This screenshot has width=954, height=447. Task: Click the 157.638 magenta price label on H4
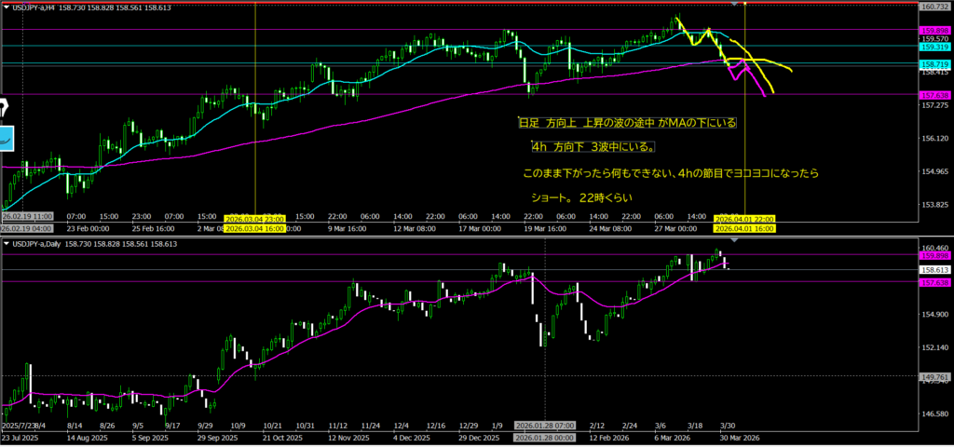[934, 95]
